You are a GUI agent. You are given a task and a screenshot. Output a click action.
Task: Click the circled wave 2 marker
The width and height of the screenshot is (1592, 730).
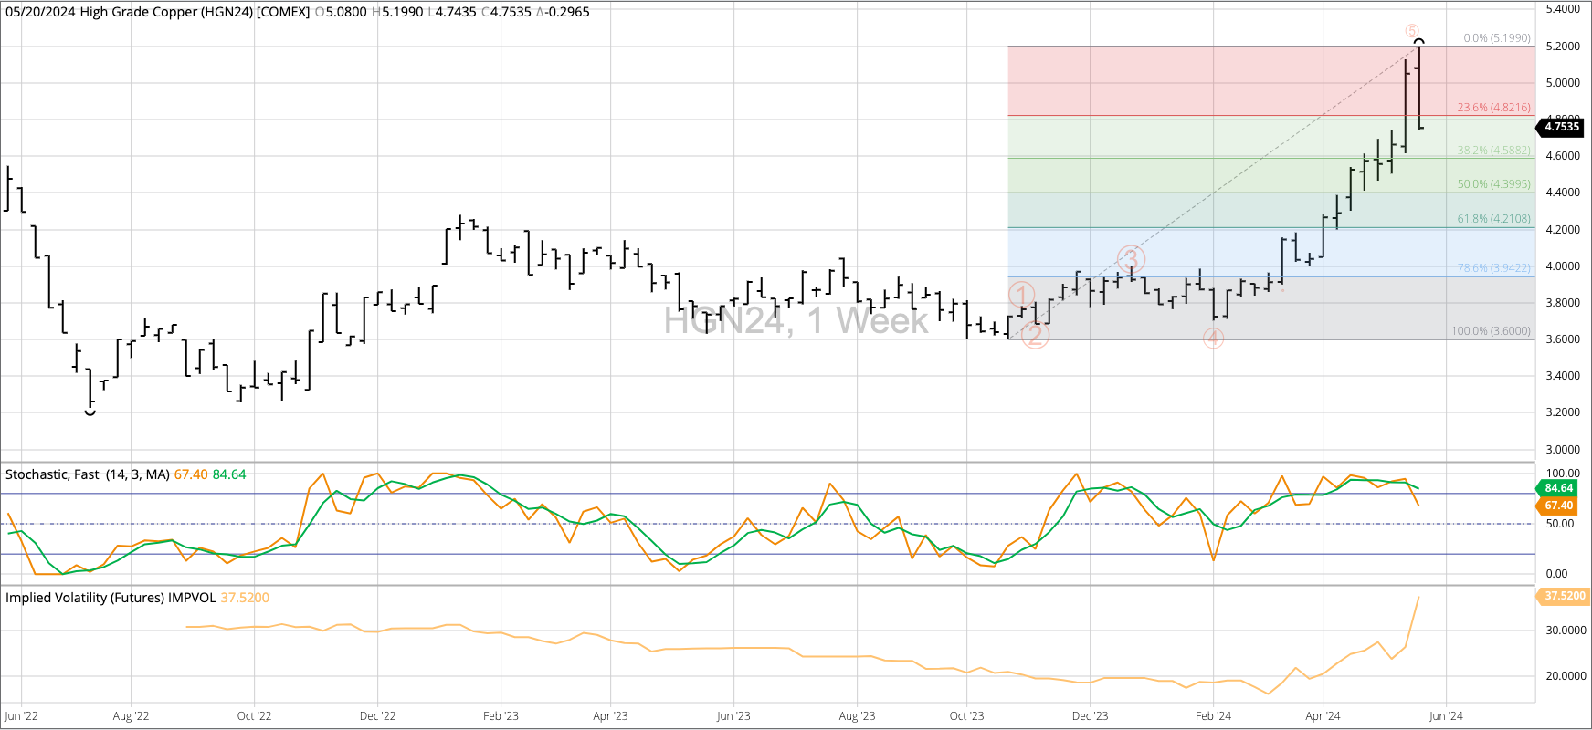tap(1035, 335)
